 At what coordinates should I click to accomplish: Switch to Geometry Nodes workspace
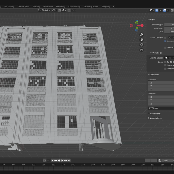pos(91,6)
